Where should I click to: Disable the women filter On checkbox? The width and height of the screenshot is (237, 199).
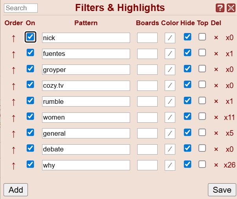click(30, 116)
